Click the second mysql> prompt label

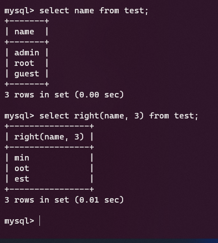point(19,116)
